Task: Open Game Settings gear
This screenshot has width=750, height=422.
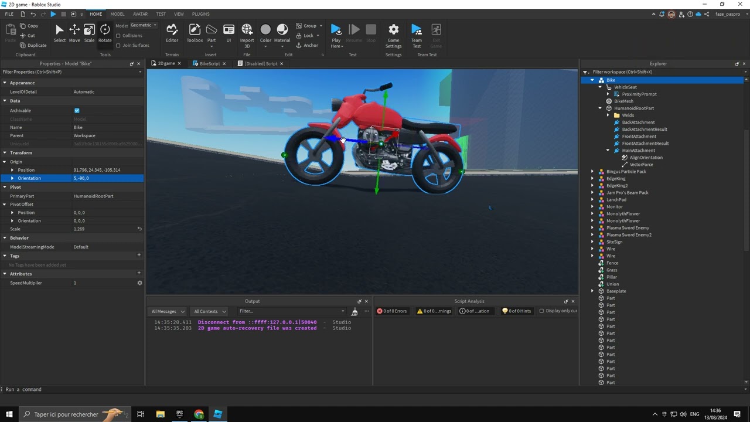Action: click(x=393, y=33)
